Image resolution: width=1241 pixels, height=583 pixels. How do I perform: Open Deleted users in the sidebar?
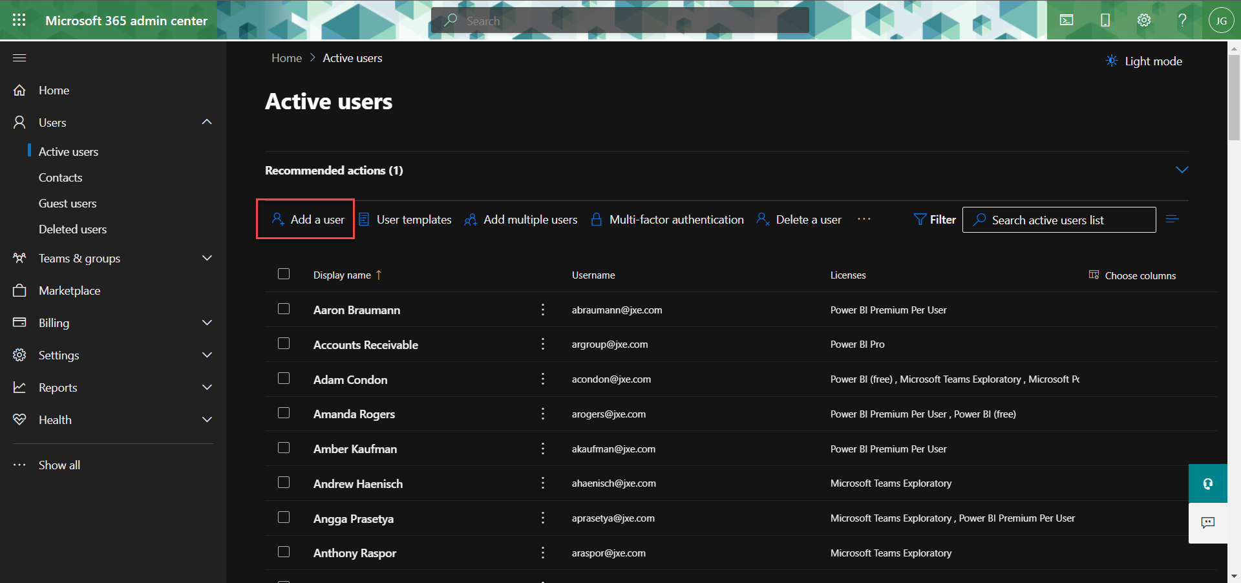pos(73,229)
